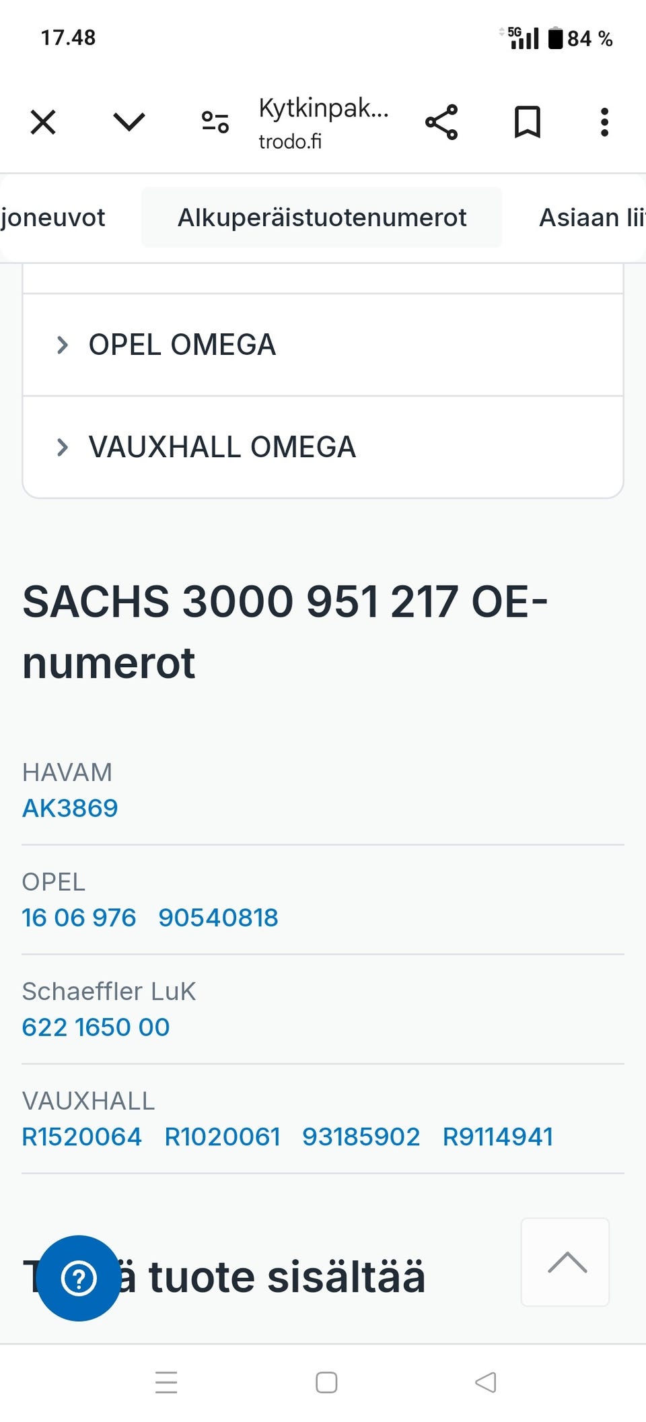The image size is (646, 1422).
Task: Tap the downward chevron to minimize the tab
Action: (x=129, y=123)
